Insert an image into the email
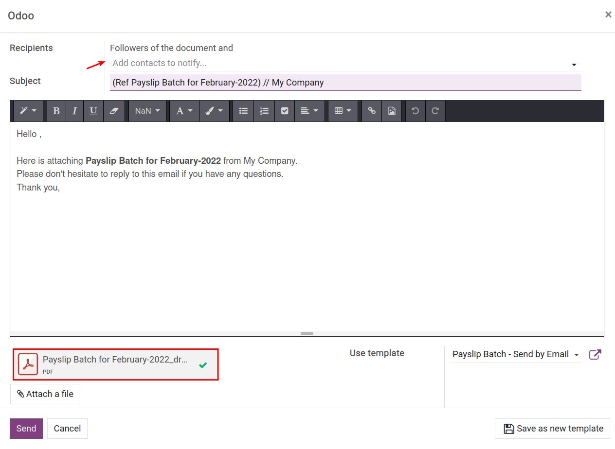The height and width of the screenshot is (449, 615). click(392, 111)
